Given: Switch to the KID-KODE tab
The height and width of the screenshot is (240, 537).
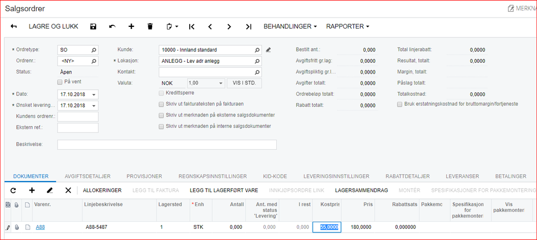Looking at the screenshot, I should click(x=275, y=177).
